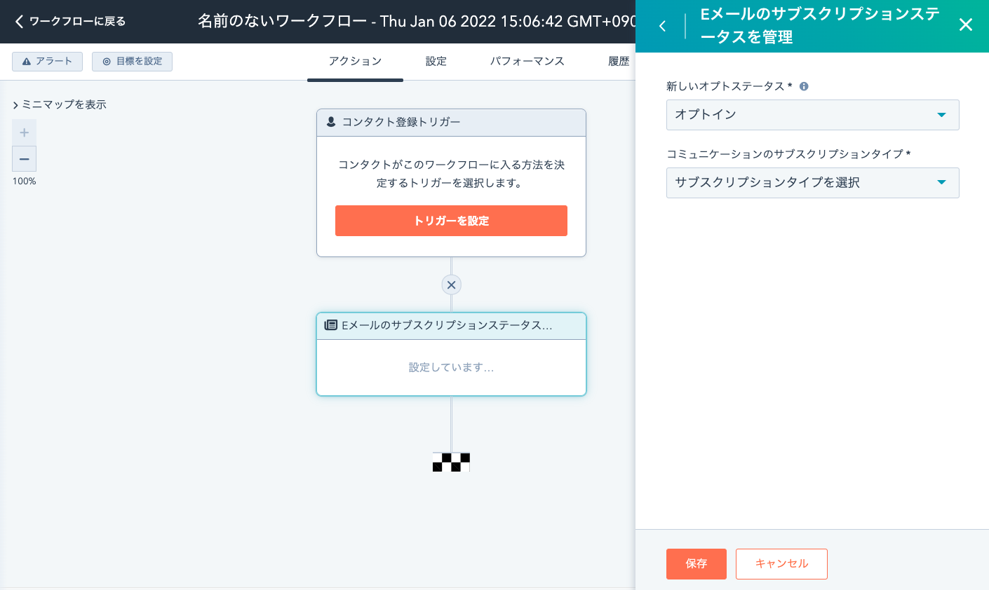This screenshot has height=590, width=989.
Task: Click the zoom out minus button
Action: coord(24,159)
